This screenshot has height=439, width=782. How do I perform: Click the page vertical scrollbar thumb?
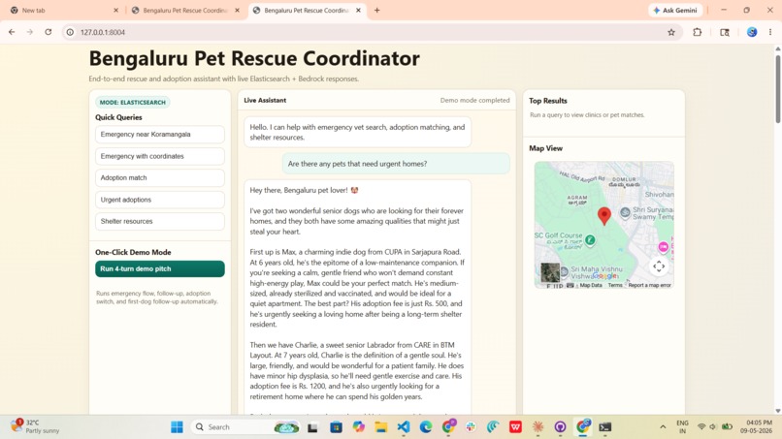(777, 88)
